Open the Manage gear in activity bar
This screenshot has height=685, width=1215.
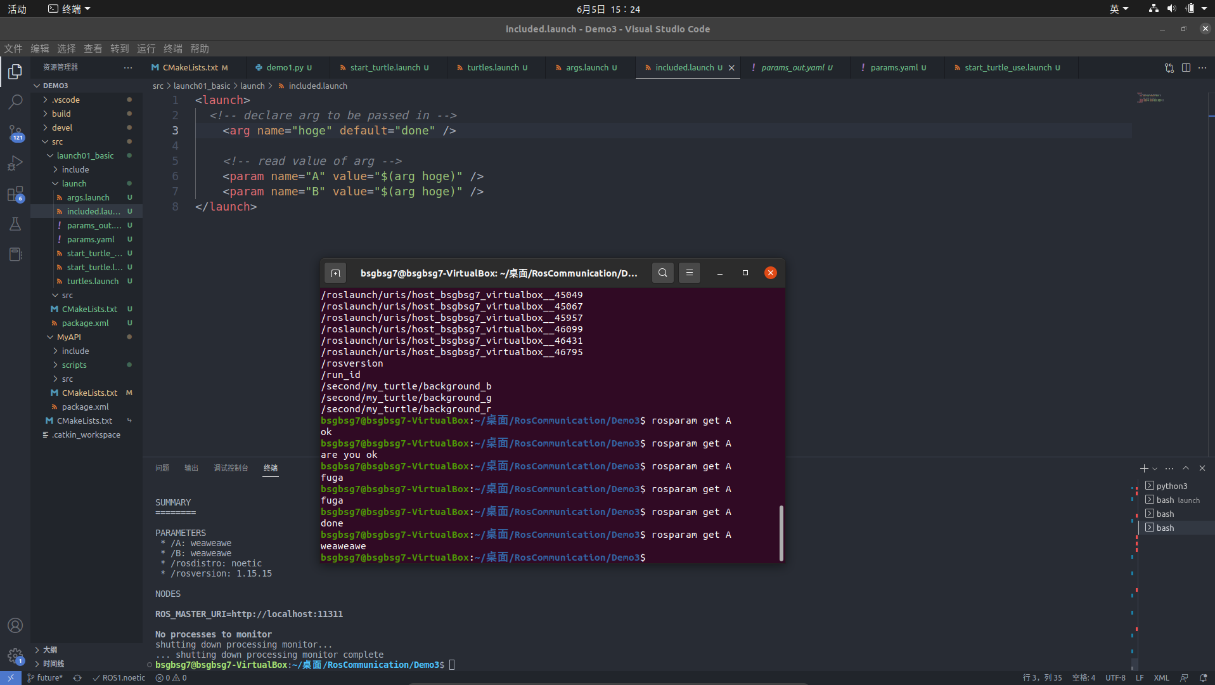point(15,656)
